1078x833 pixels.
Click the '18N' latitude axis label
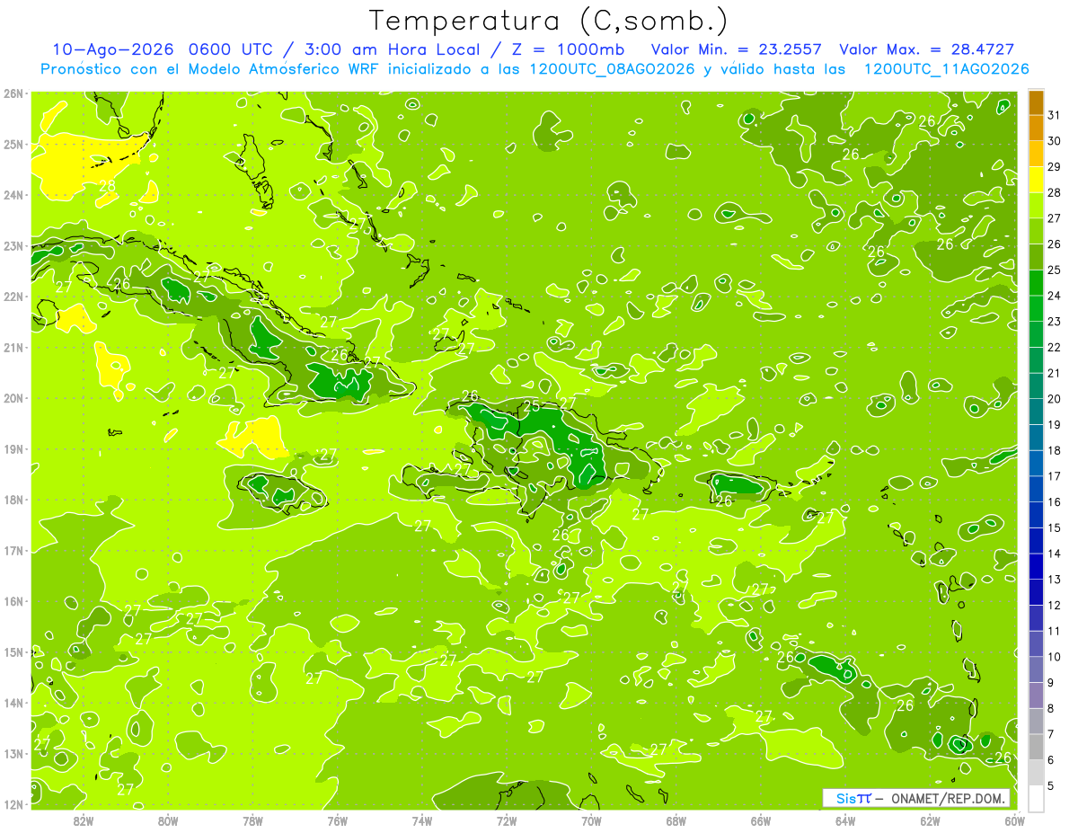coord(13,500)
